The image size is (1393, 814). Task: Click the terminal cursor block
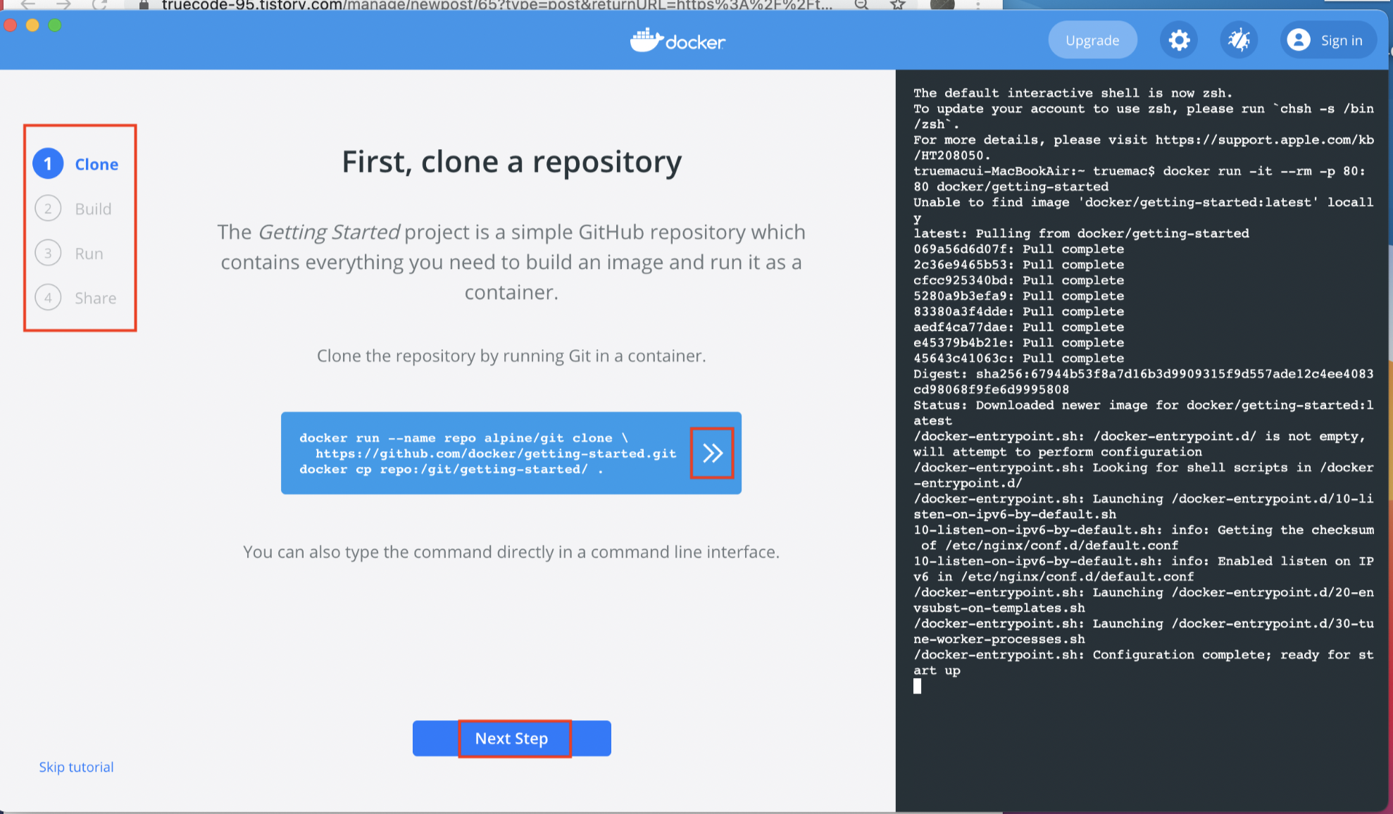coord(917,686)
